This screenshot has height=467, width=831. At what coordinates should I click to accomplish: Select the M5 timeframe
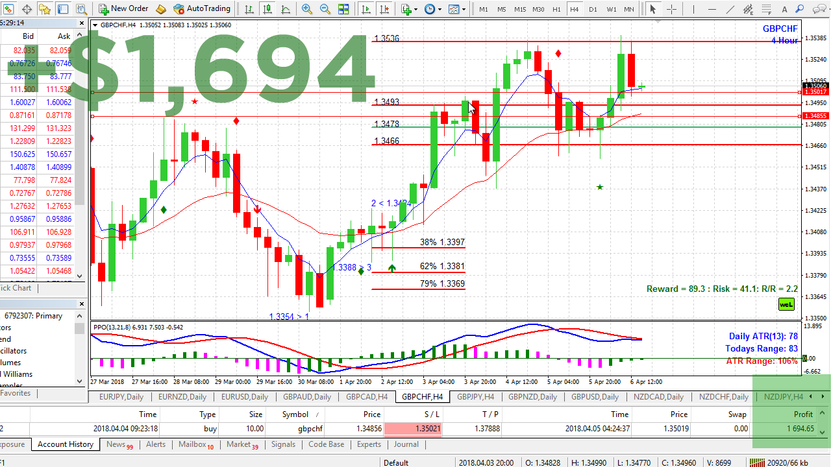(x=502, y=9)
